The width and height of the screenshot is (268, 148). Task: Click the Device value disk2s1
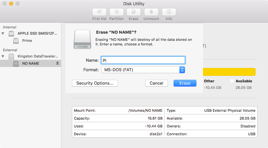pos(156,134)
